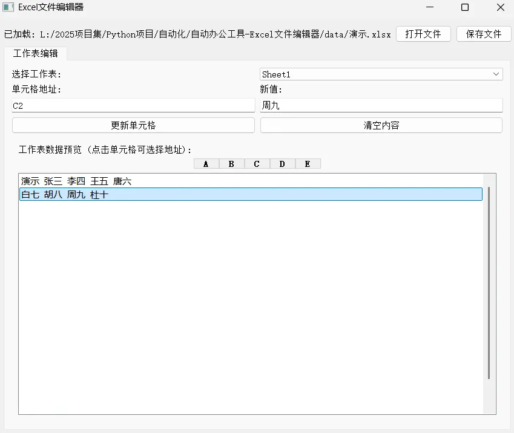Click the 清空内容 button to clear content
Image resolution: width=514 pixels, height=433 pixels.
click(381, 125)
